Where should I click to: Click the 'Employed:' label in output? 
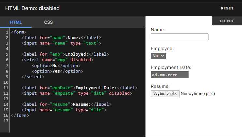(x=162, y=48)
